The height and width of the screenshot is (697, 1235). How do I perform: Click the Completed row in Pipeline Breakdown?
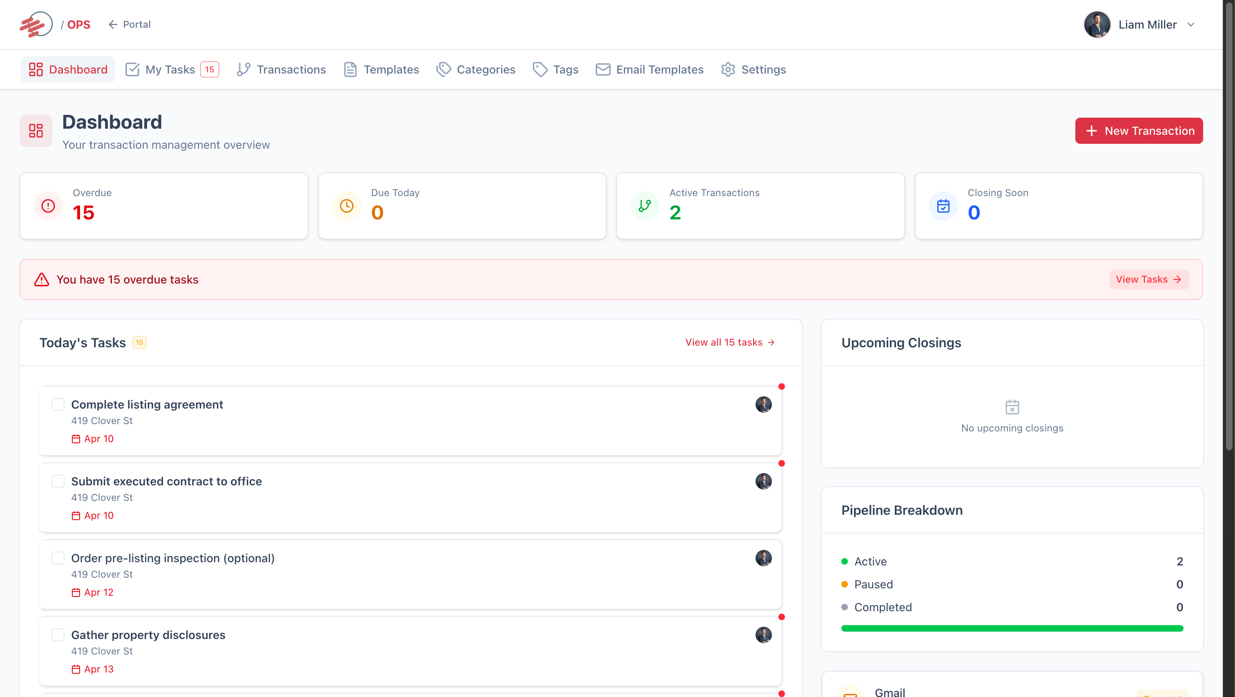(1012, 607)
